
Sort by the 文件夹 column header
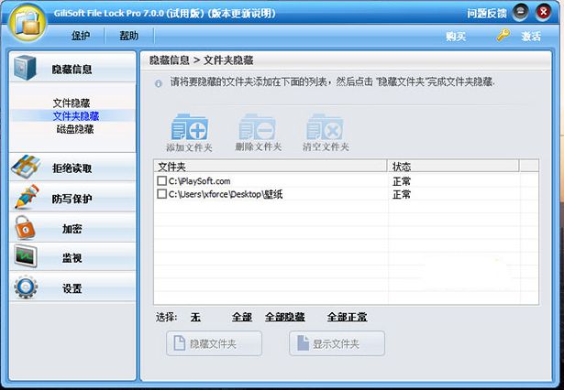click(271, 167)
